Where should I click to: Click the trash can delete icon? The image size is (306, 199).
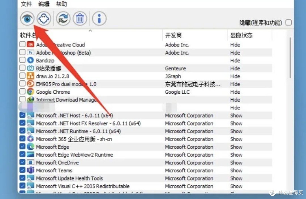(80, 19)
